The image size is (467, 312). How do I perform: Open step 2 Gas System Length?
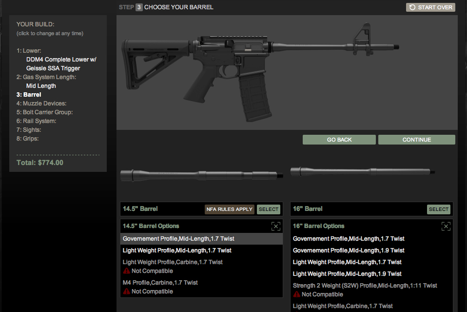46,77
